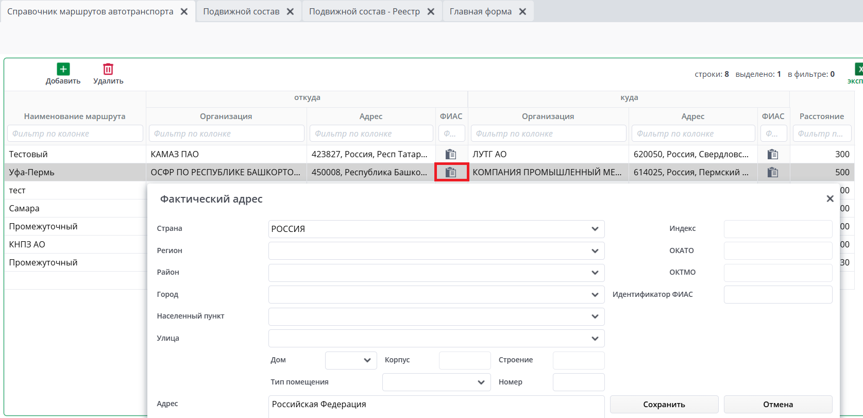Click the red Delete trash icon

(108, 69)
